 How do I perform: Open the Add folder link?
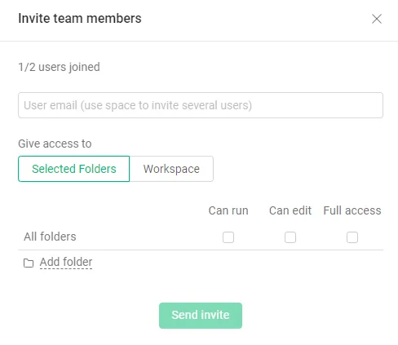(x=66, y=262)
